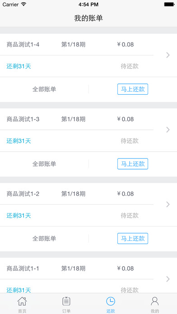
Task: Select the 商品测试1-4 bill row
Action: (x=88, y=55)
